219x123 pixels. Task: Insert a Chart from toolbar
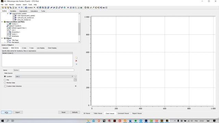coord(76,8)
